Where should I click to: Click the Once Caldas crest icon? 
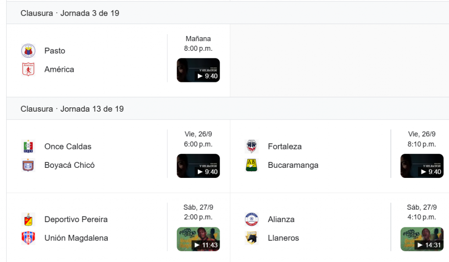pyautogui.click(x=29, y=146)
